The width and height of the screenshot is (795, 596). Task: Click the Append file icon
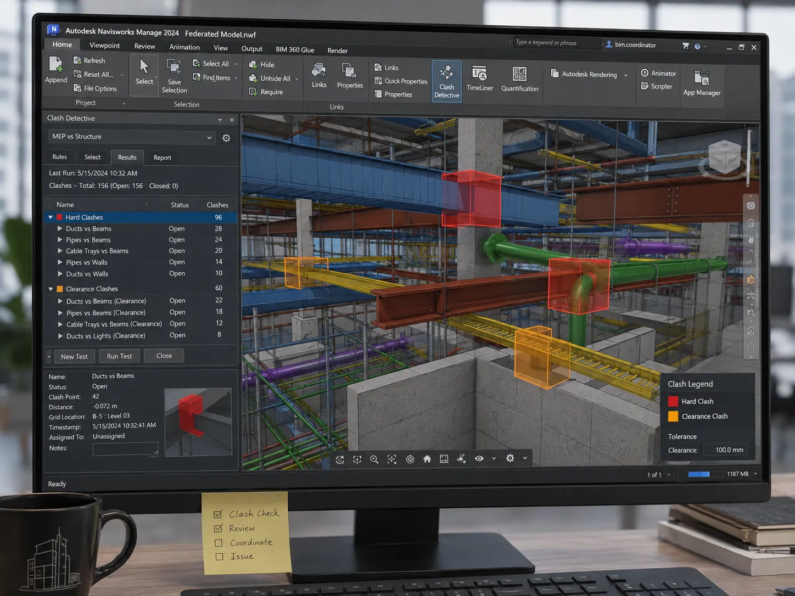tap(56, 65)
